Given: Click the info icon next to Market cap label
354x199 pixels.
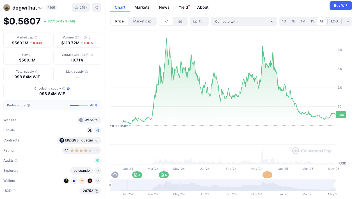Looking at the screenshot, I should (36, 38).
